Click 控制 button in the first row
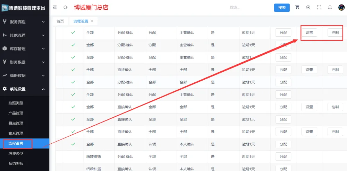The image size is (347, 171). [x=335, y=33]
